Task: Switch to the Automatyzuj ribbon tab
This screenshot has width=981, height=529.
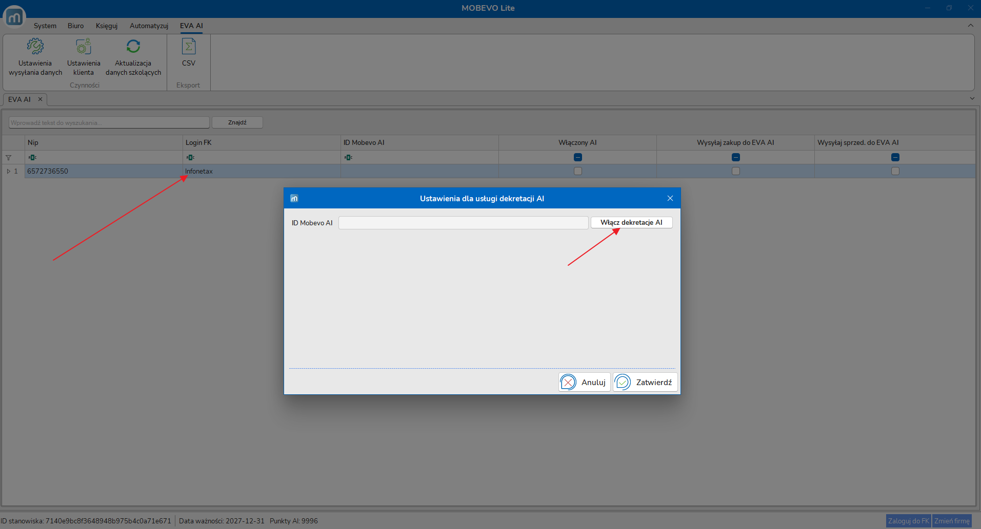Action: point(149,26)
